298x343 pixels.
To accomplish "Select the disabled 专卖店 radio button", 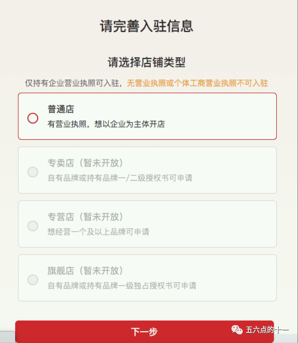I will (33, 172).
